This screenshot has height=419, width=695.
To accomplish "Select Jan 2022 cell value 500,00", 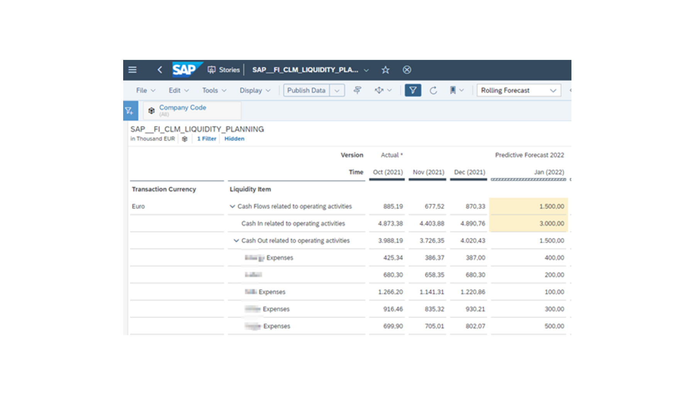I will [554, 326].
